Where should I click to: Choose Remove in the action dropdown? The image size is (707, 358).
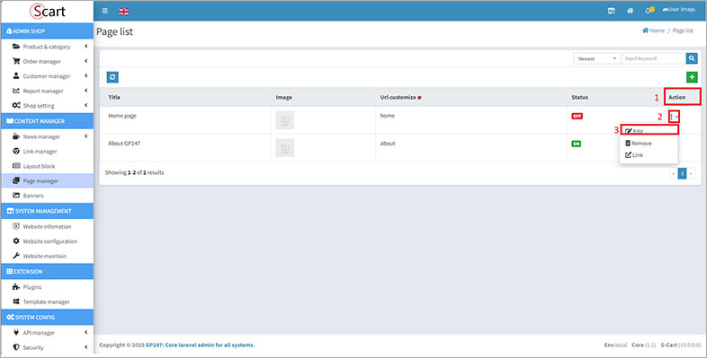[x=649, y=143]
